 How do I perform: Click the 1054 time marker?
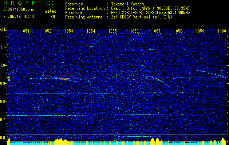click(x=91, y=31)
